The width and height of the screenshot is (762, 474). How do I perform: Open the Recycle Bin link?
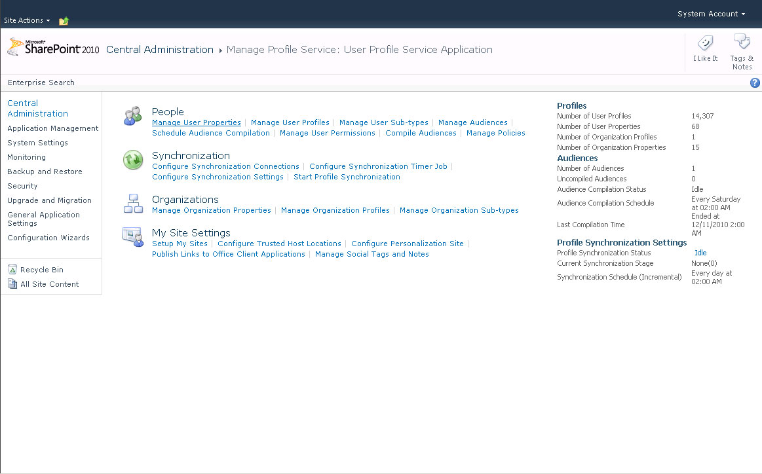pos(42,270)
